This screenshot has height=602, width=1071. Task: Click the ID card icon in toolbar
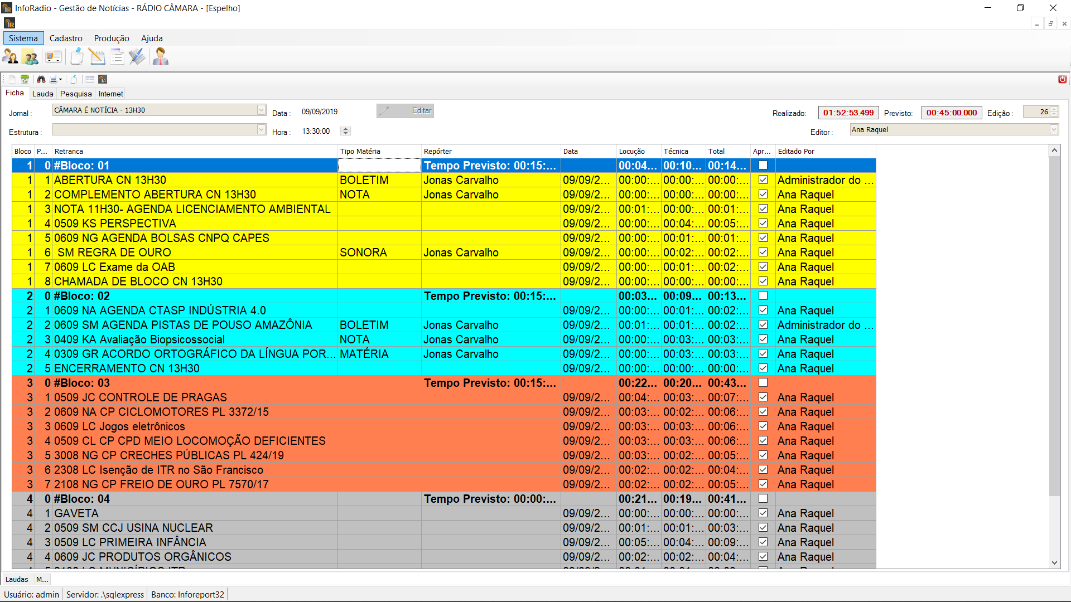54,57
